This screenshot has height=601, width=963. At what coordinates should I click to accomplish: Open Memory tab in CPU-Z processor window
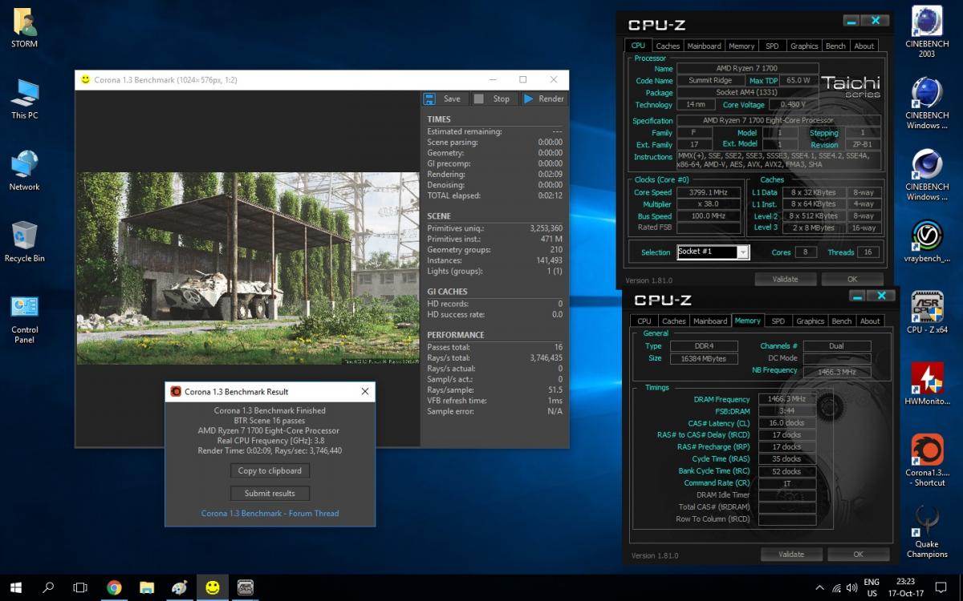click(742, 46)
